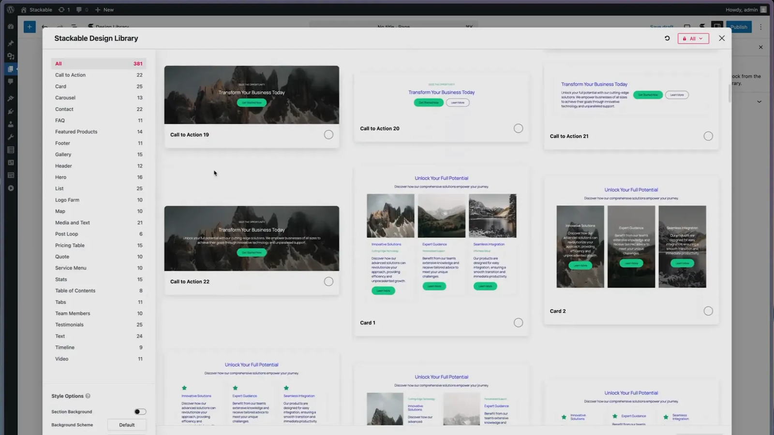Image resolution: width=774 pixels, height=435 pixels.
Task: Open the Timeline category
Action: pos(99,348)
